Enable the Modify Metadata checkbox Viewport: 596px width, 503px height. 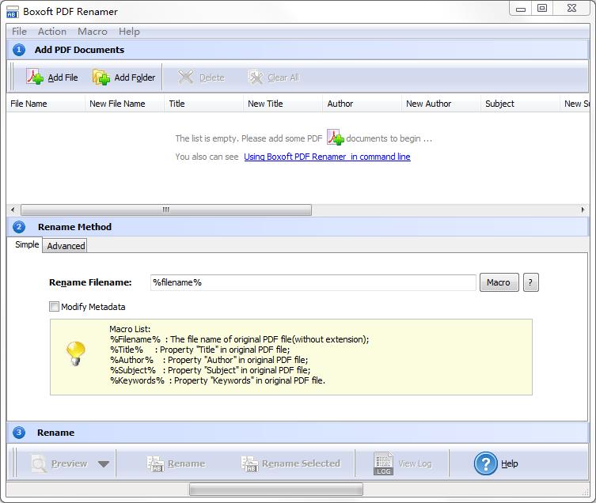coord(54,306)
